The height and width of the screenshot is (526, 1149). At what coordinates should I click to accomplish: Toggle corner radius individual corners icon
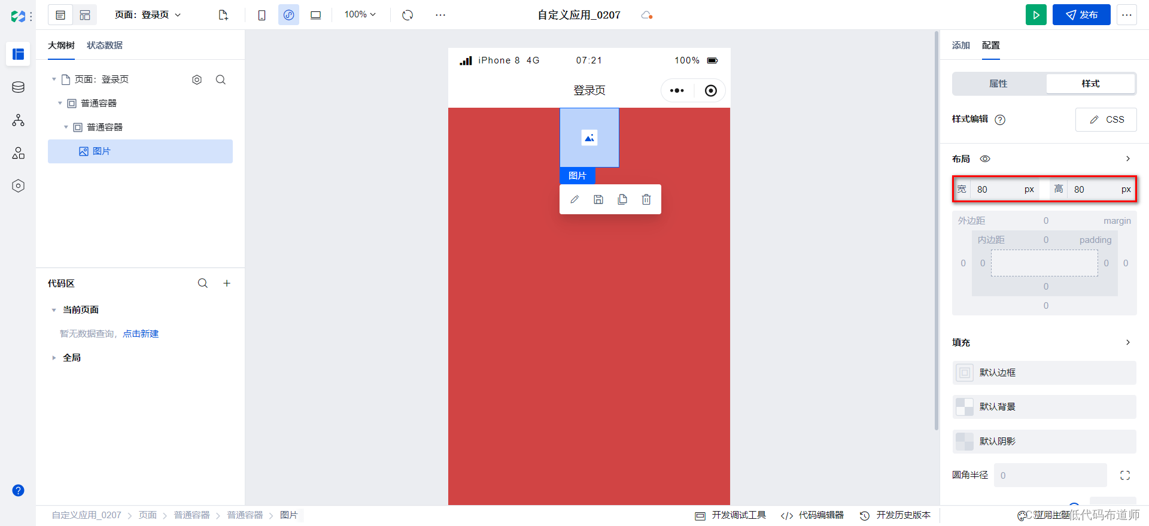(1125, 475)
